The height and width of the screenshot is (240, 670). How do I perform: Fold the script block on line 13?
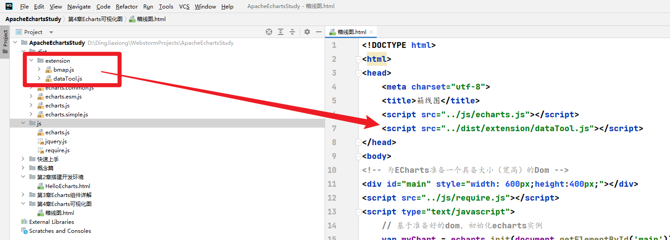[x=358, y=212]
